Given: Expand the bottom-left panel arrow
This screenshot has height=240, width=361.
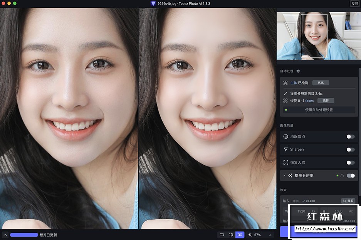Looking at the screenshot, I should (x=5, y=235).
